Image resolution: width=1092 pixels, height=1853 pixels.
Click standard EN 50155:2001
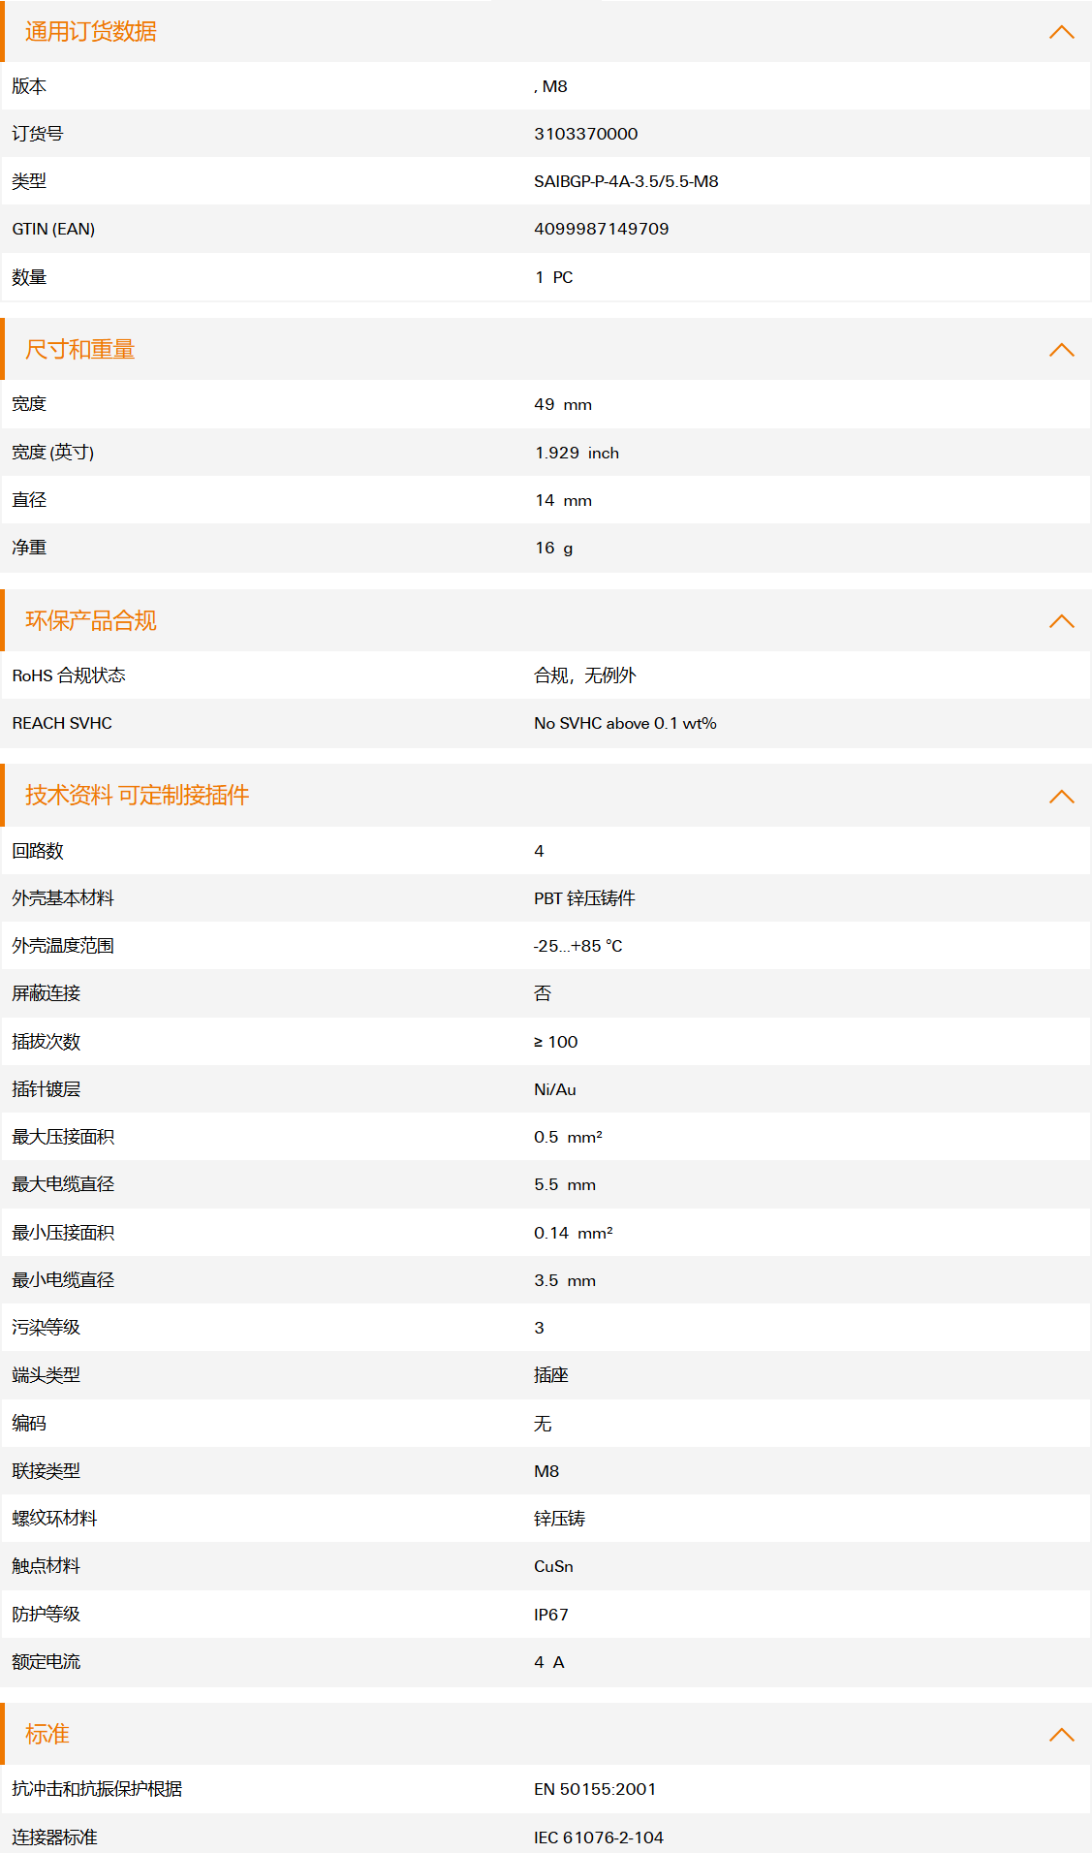(x=595, y=1789)
